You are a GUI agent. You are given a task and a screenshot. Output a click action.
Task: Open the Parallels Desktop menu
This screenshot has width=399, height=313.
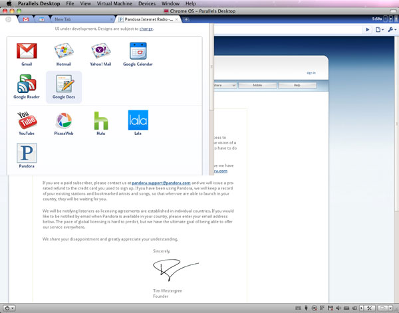coord(39,3)
